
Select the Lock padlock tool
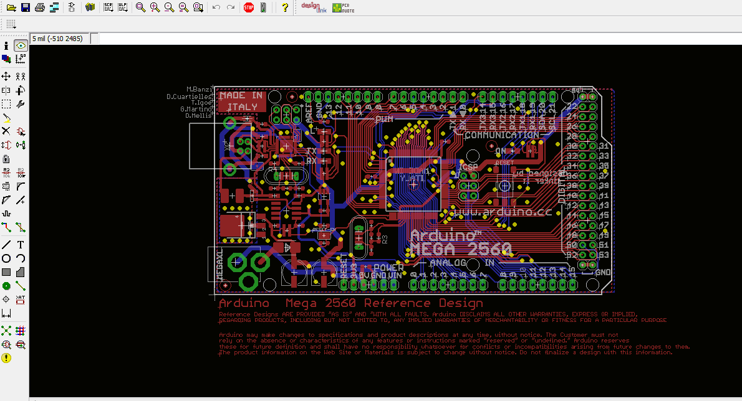pos(6,159)
